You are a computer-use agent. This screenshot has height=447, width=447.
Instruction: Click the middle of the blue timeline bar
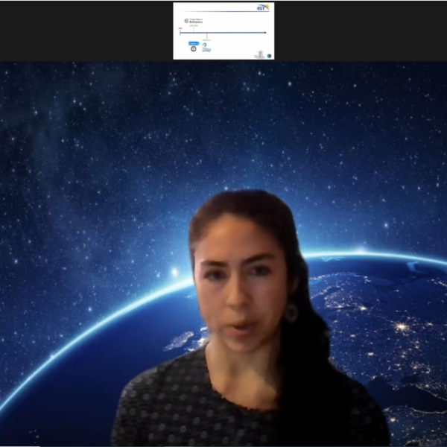point(223,33)
